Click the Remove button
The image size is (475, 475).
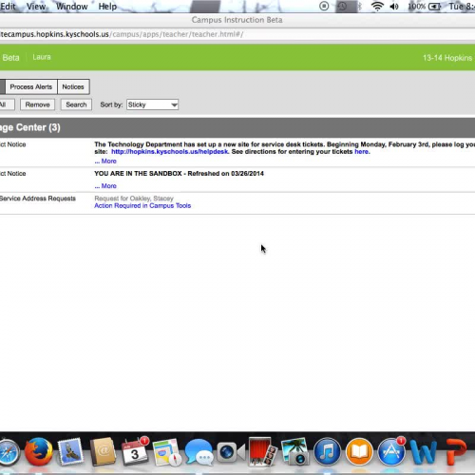37,104
